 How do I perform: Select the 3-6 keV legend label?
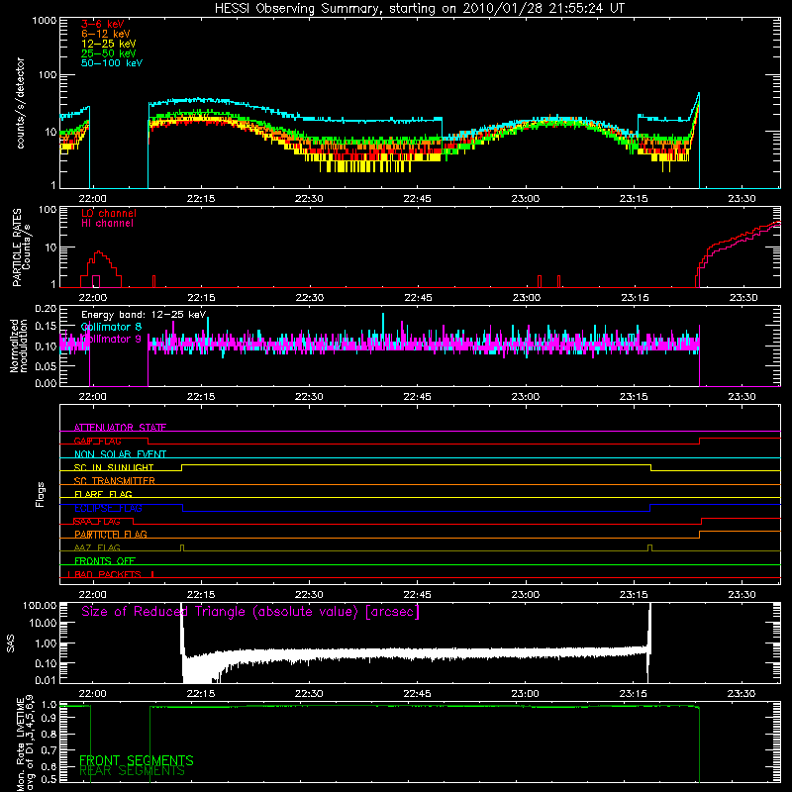(x=103, y=24)
